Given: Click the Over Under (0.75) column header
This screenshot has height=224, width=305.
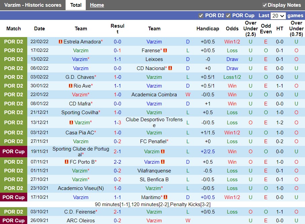Looking at the screenshot, I should coord(296,29).
